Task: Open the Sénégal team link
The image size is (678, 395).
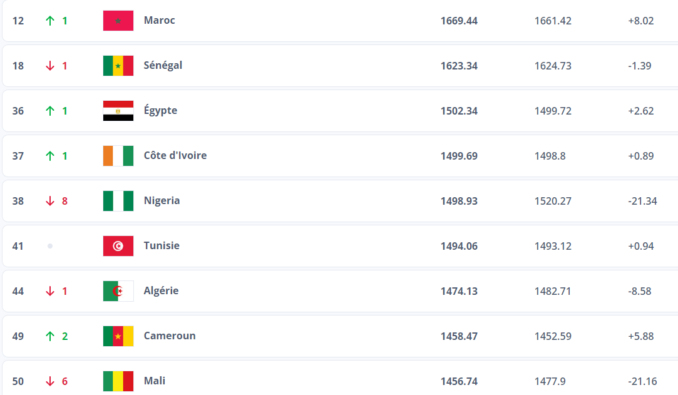Action: 163,66
